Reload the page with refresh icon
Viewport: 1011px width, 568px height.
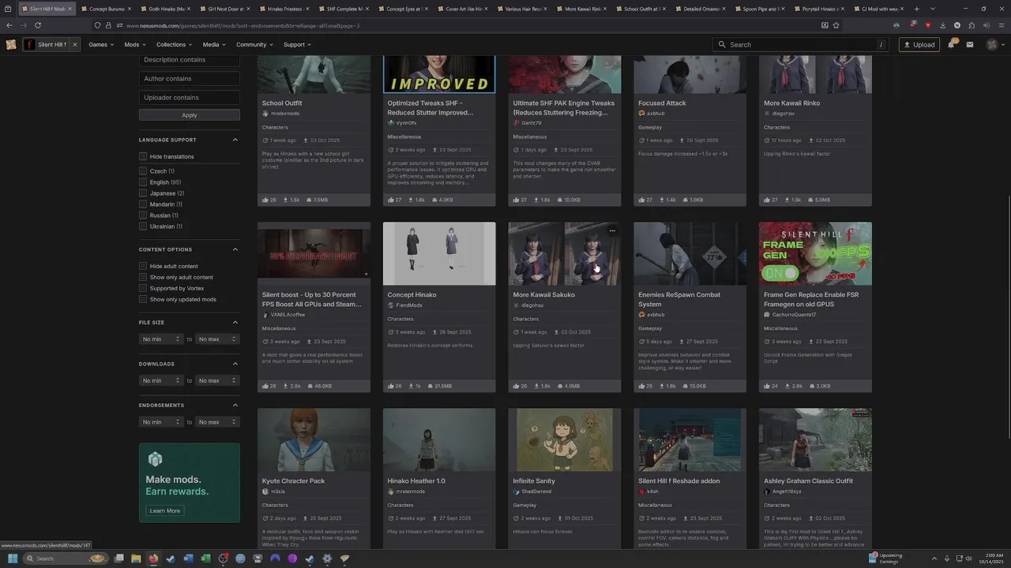pos(37,25)
